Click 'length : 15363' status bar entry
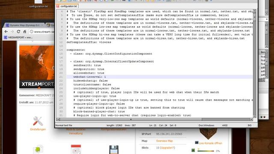 [114, 125]
